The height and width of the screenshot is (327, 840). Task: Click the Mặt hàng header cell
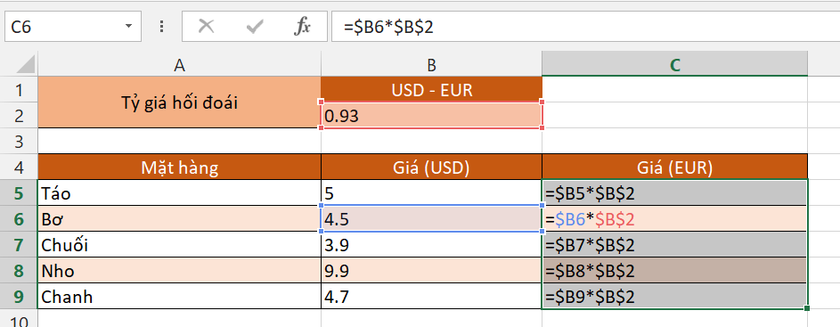[179, 168]
